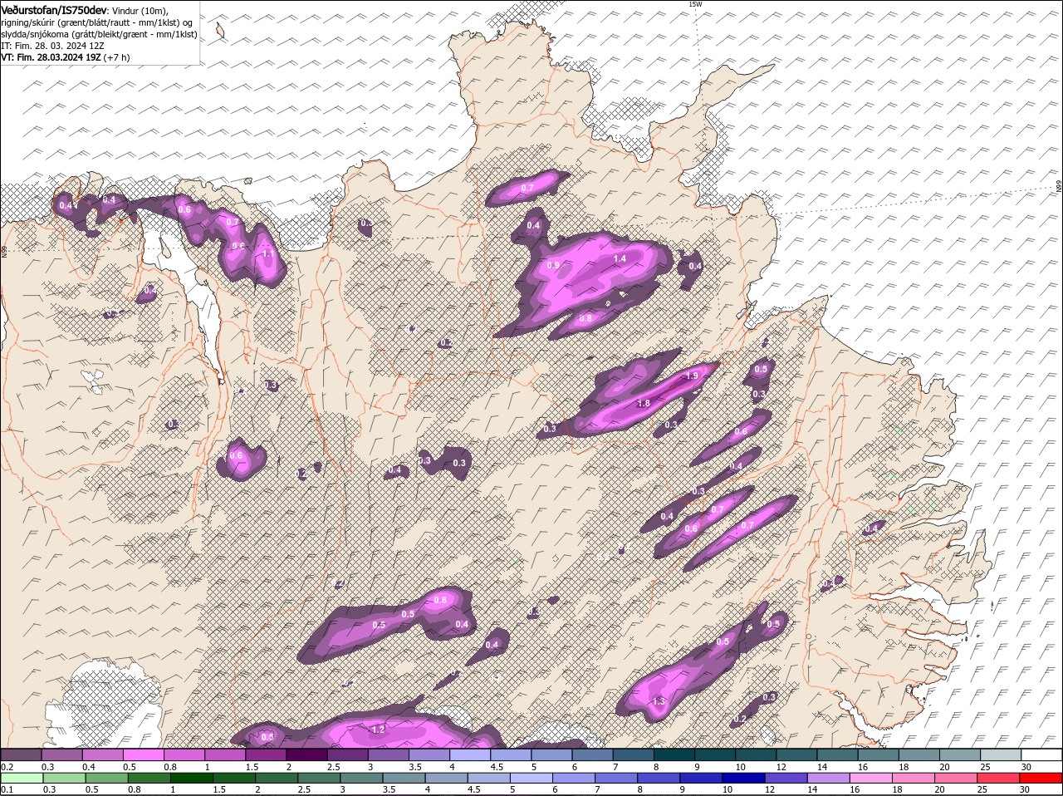Click the 1.9 snowfall value on the map

[x=692, y=376]
